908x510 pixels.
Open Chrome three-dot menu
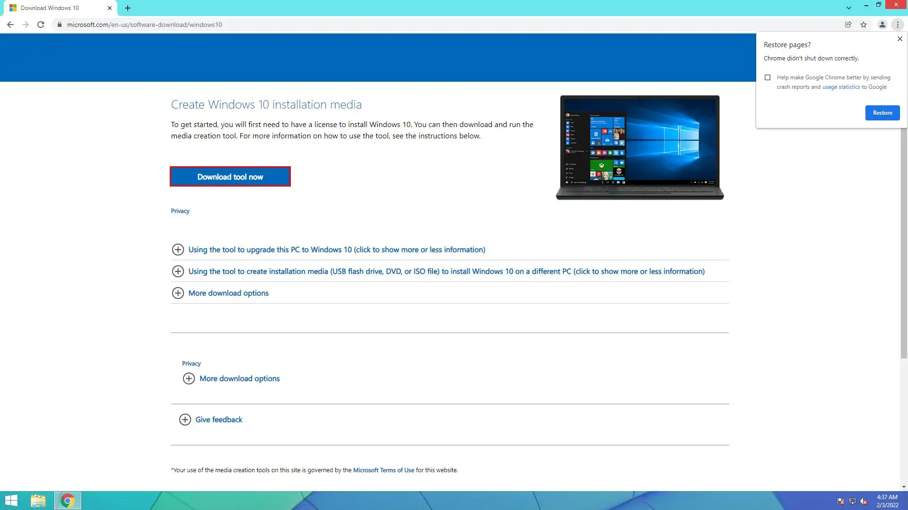click(898, 25)
